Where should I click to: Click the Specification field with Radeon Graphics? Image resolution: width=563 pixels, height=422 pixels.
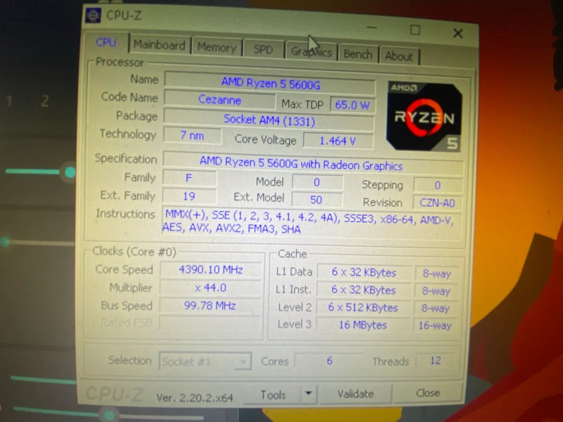tap(313, 164)
